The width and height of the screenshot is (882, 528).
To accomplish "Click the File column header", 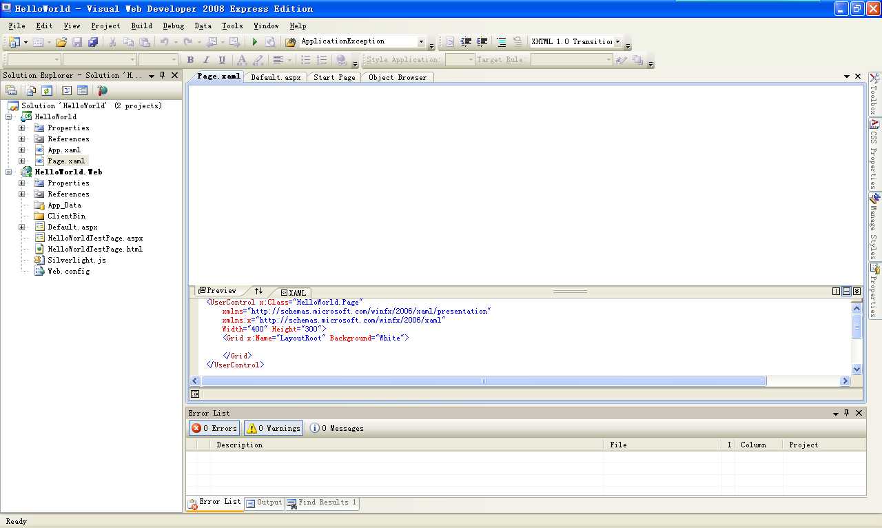I will point(661,445).
